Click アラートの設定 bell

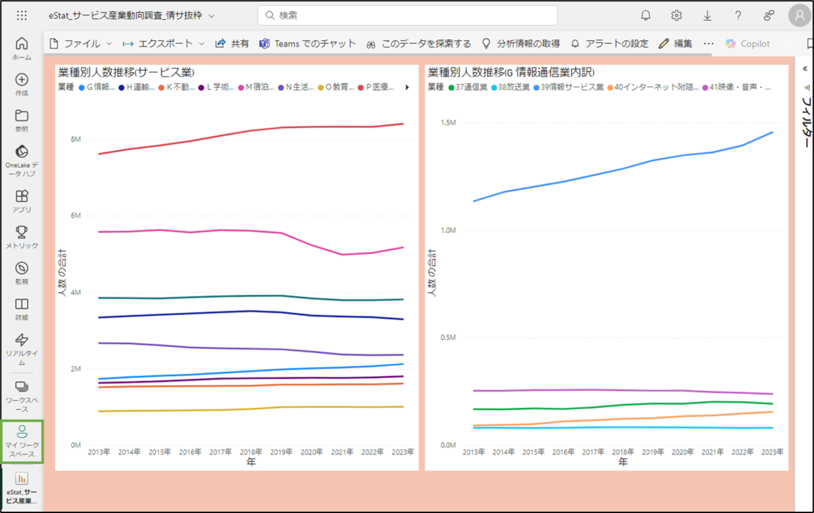point(610,43)
